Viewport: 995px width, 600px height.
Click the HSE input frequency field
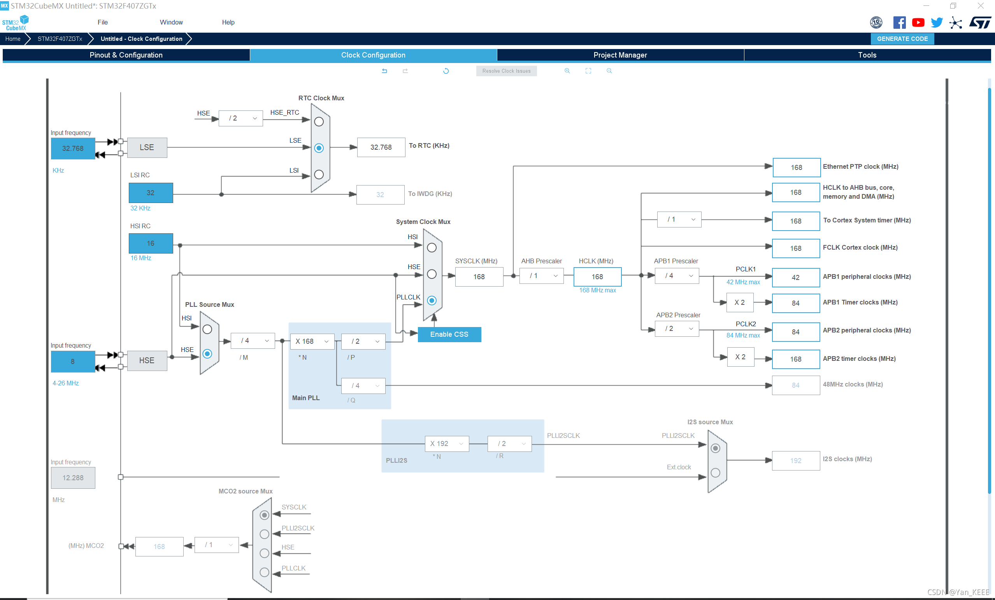coord(73,362)
